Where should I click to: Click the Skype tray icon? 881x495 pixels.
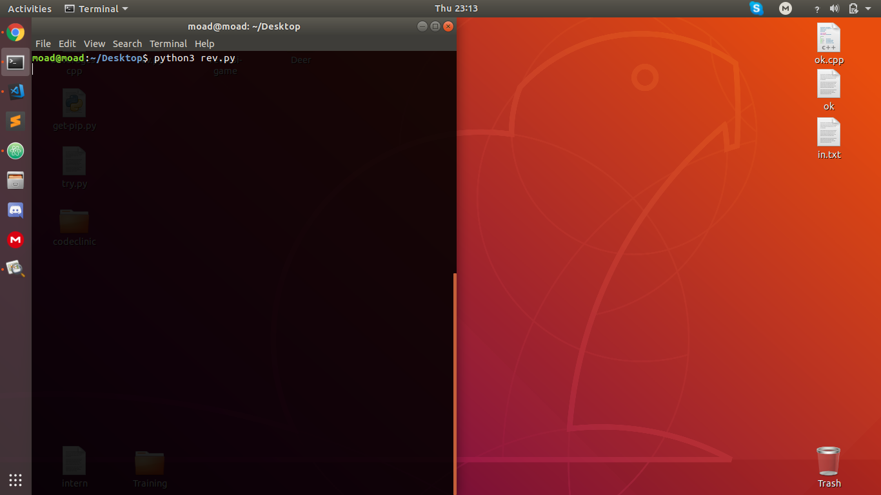(x=757, y=8)
